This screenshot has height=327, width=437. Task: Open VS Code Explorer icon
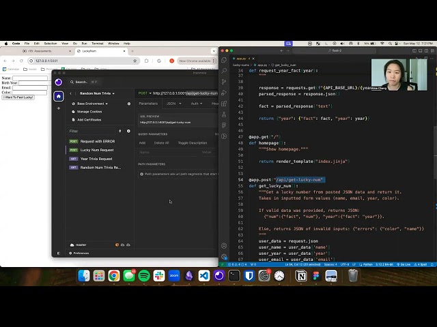[x=224, y=60]
